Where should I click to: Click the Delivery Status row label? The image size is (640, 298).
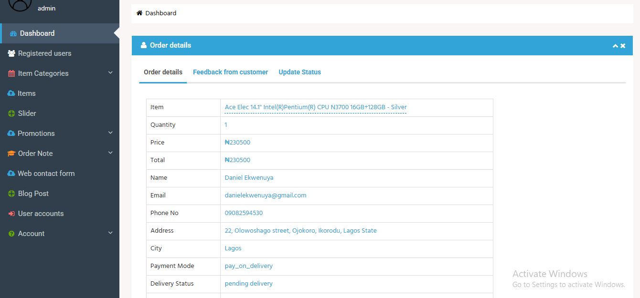click(x=172, y=284)
